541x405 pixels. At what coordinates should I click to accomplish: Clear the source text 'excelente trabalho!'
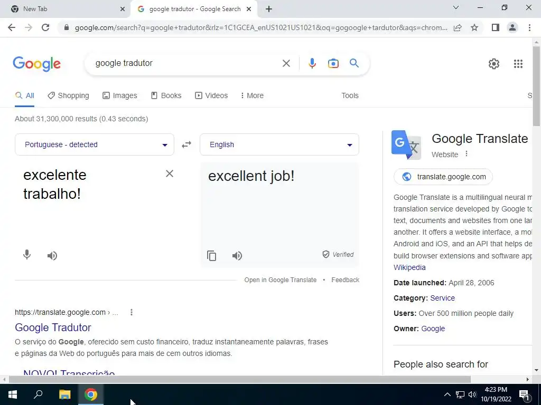170,173
